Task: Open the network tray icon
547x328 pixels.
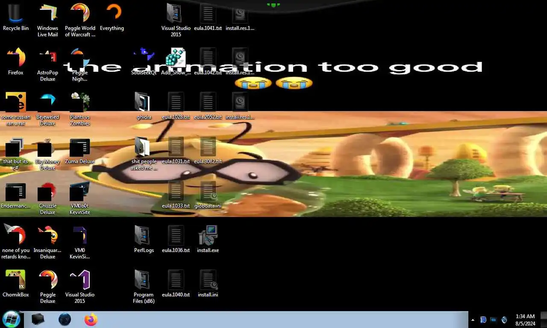Action: [x=494, y=320]
